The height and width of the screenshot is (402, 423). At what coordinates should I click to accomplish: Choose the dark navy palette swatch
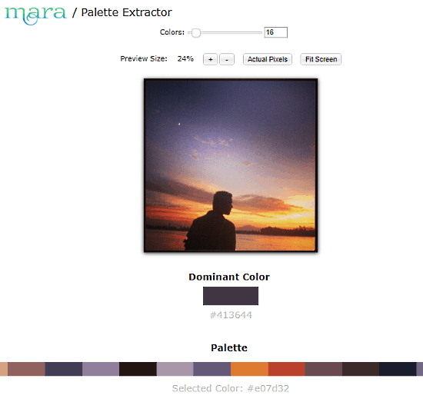[398, 369]
